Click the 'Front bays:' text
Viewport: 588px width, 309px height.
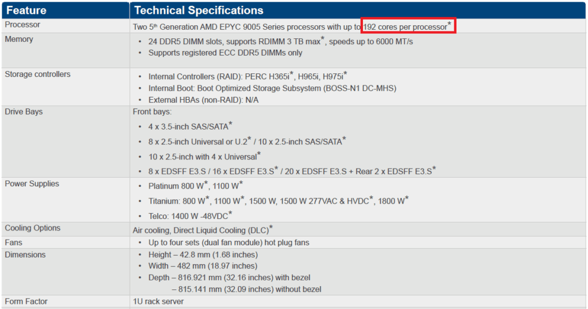click(152, 112)
